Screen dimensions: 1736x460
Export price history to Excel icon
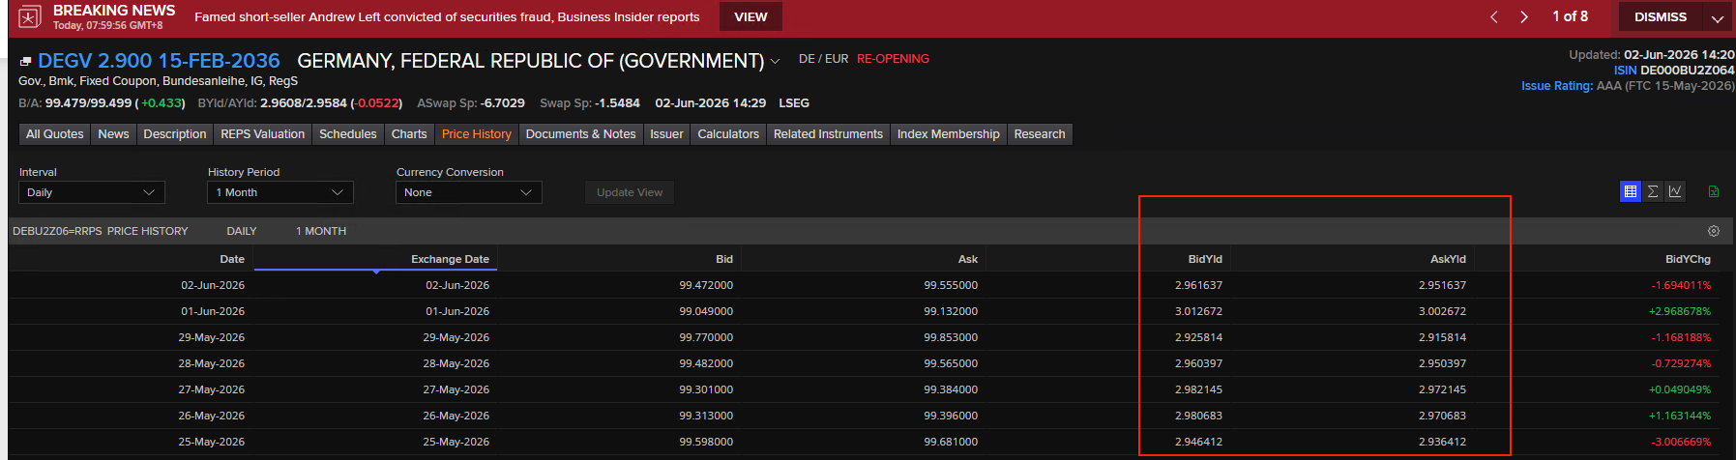tap(1714, 191)
